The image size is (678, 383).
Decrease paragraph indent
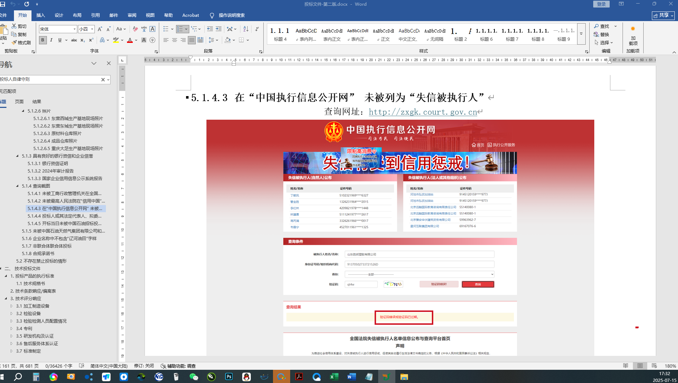coord(210,29)
